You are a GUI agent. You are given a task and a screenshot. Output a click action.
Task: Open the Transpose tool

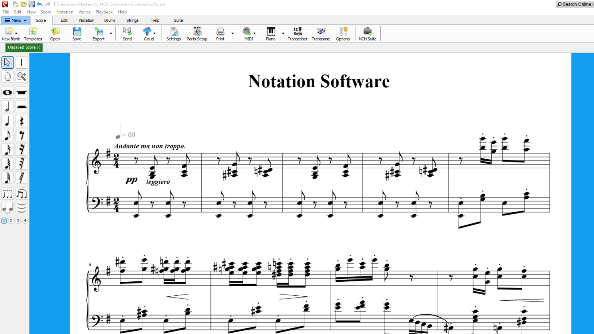[321, 34]
